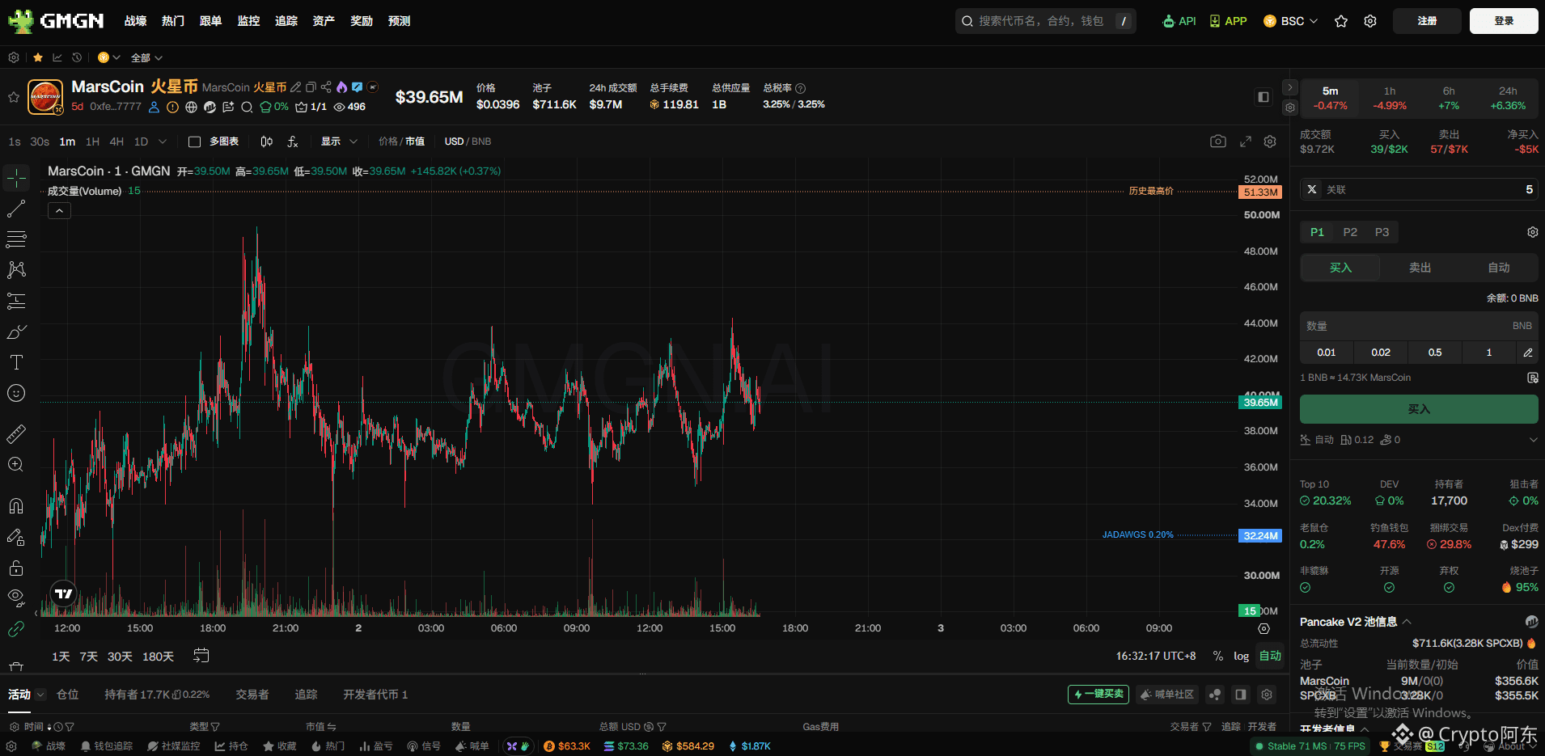This screenshot has height=756, width=1545.
Task: Switch chart display to 价格 price
Action: point(388,141)
